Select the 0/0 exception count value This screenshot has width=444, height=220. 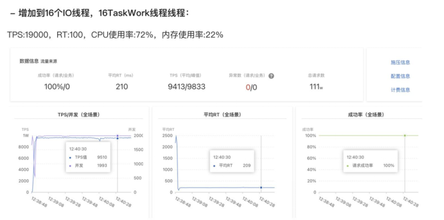point(251,87)
